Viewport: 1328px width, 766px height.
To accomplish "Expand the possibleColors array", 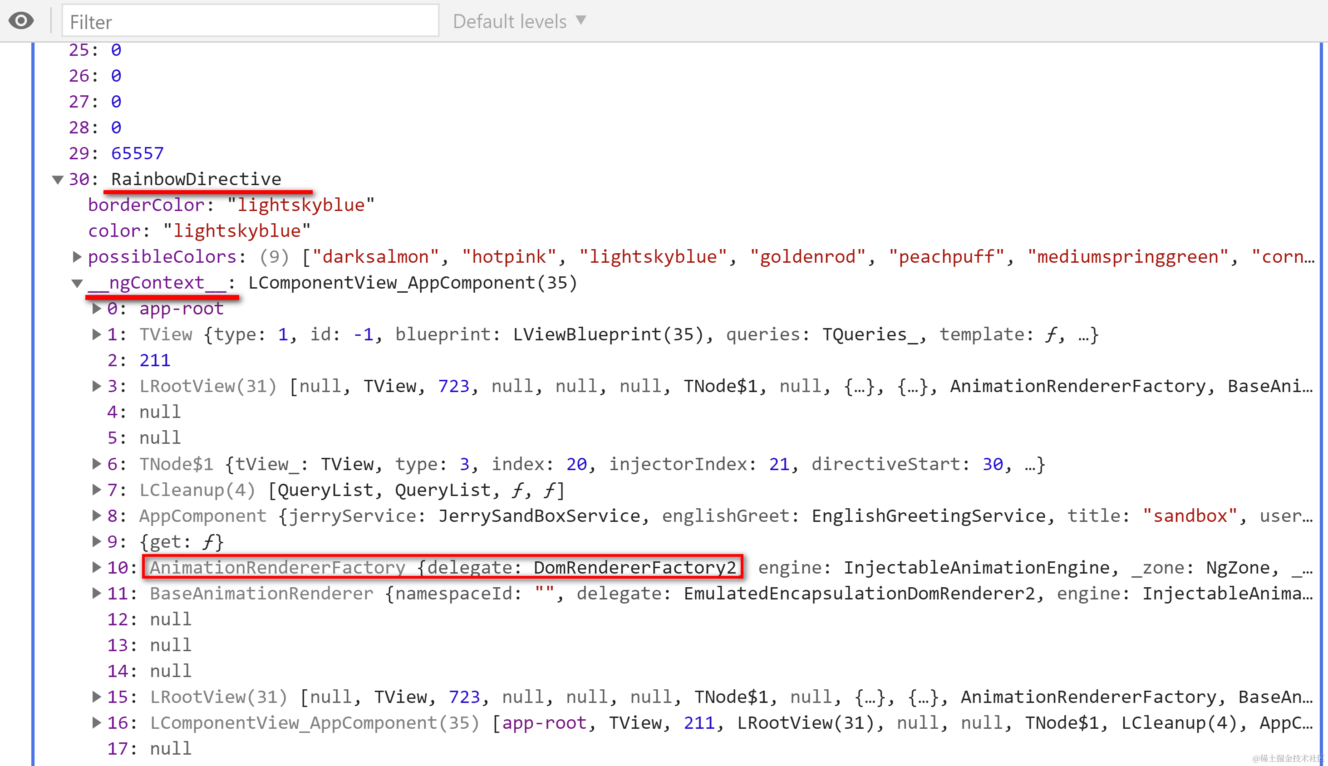I will click(x=77, y=257).
